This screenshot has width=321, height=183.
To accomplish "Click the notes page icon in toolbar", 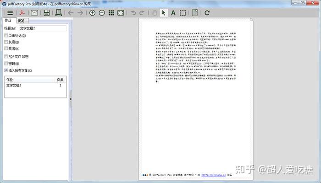I will 195,13.
